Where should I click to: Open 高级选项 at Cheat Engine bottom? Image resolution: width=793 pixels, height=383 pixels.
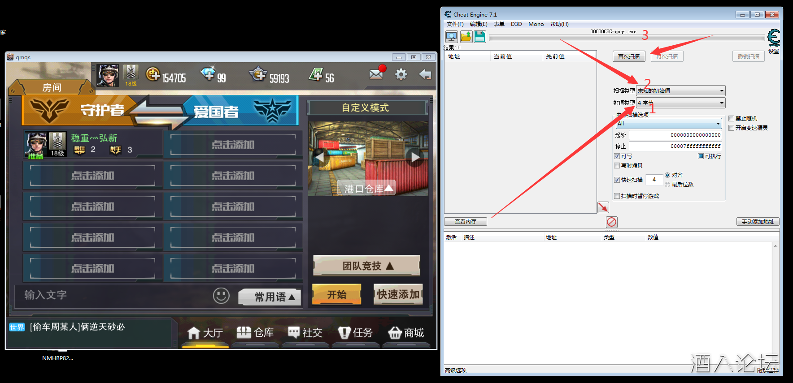pos(456,370)
